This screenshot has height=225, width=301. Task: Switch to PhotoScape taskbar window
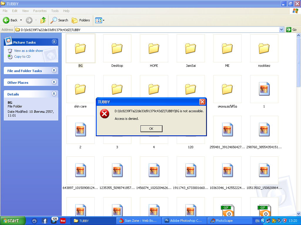tap(230, 221)
